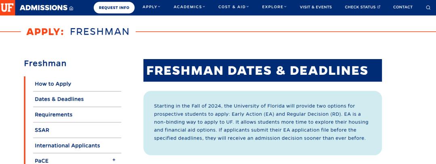Click the Admissions home link
The width and height of the screenshot is (436, 164).
(x=44, y=8)
